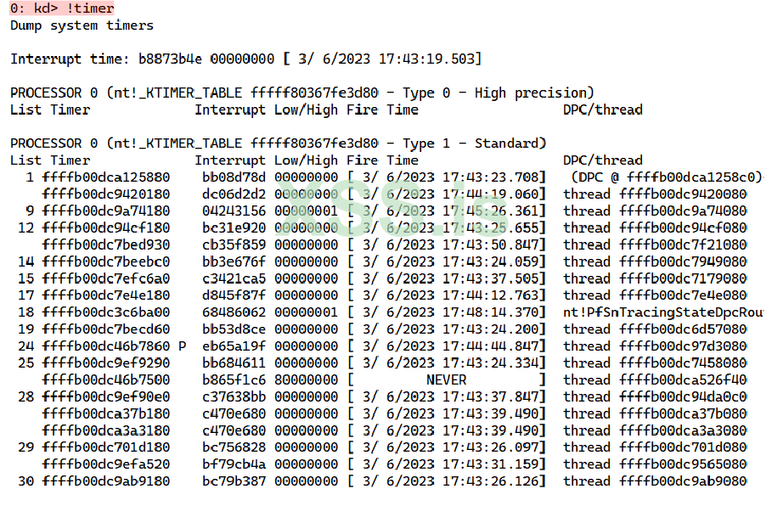The height and width of the screenshot is (506, 783).
Task: Click timer address ffffb00dc46b7860
Action: click(x=105, y=346)
